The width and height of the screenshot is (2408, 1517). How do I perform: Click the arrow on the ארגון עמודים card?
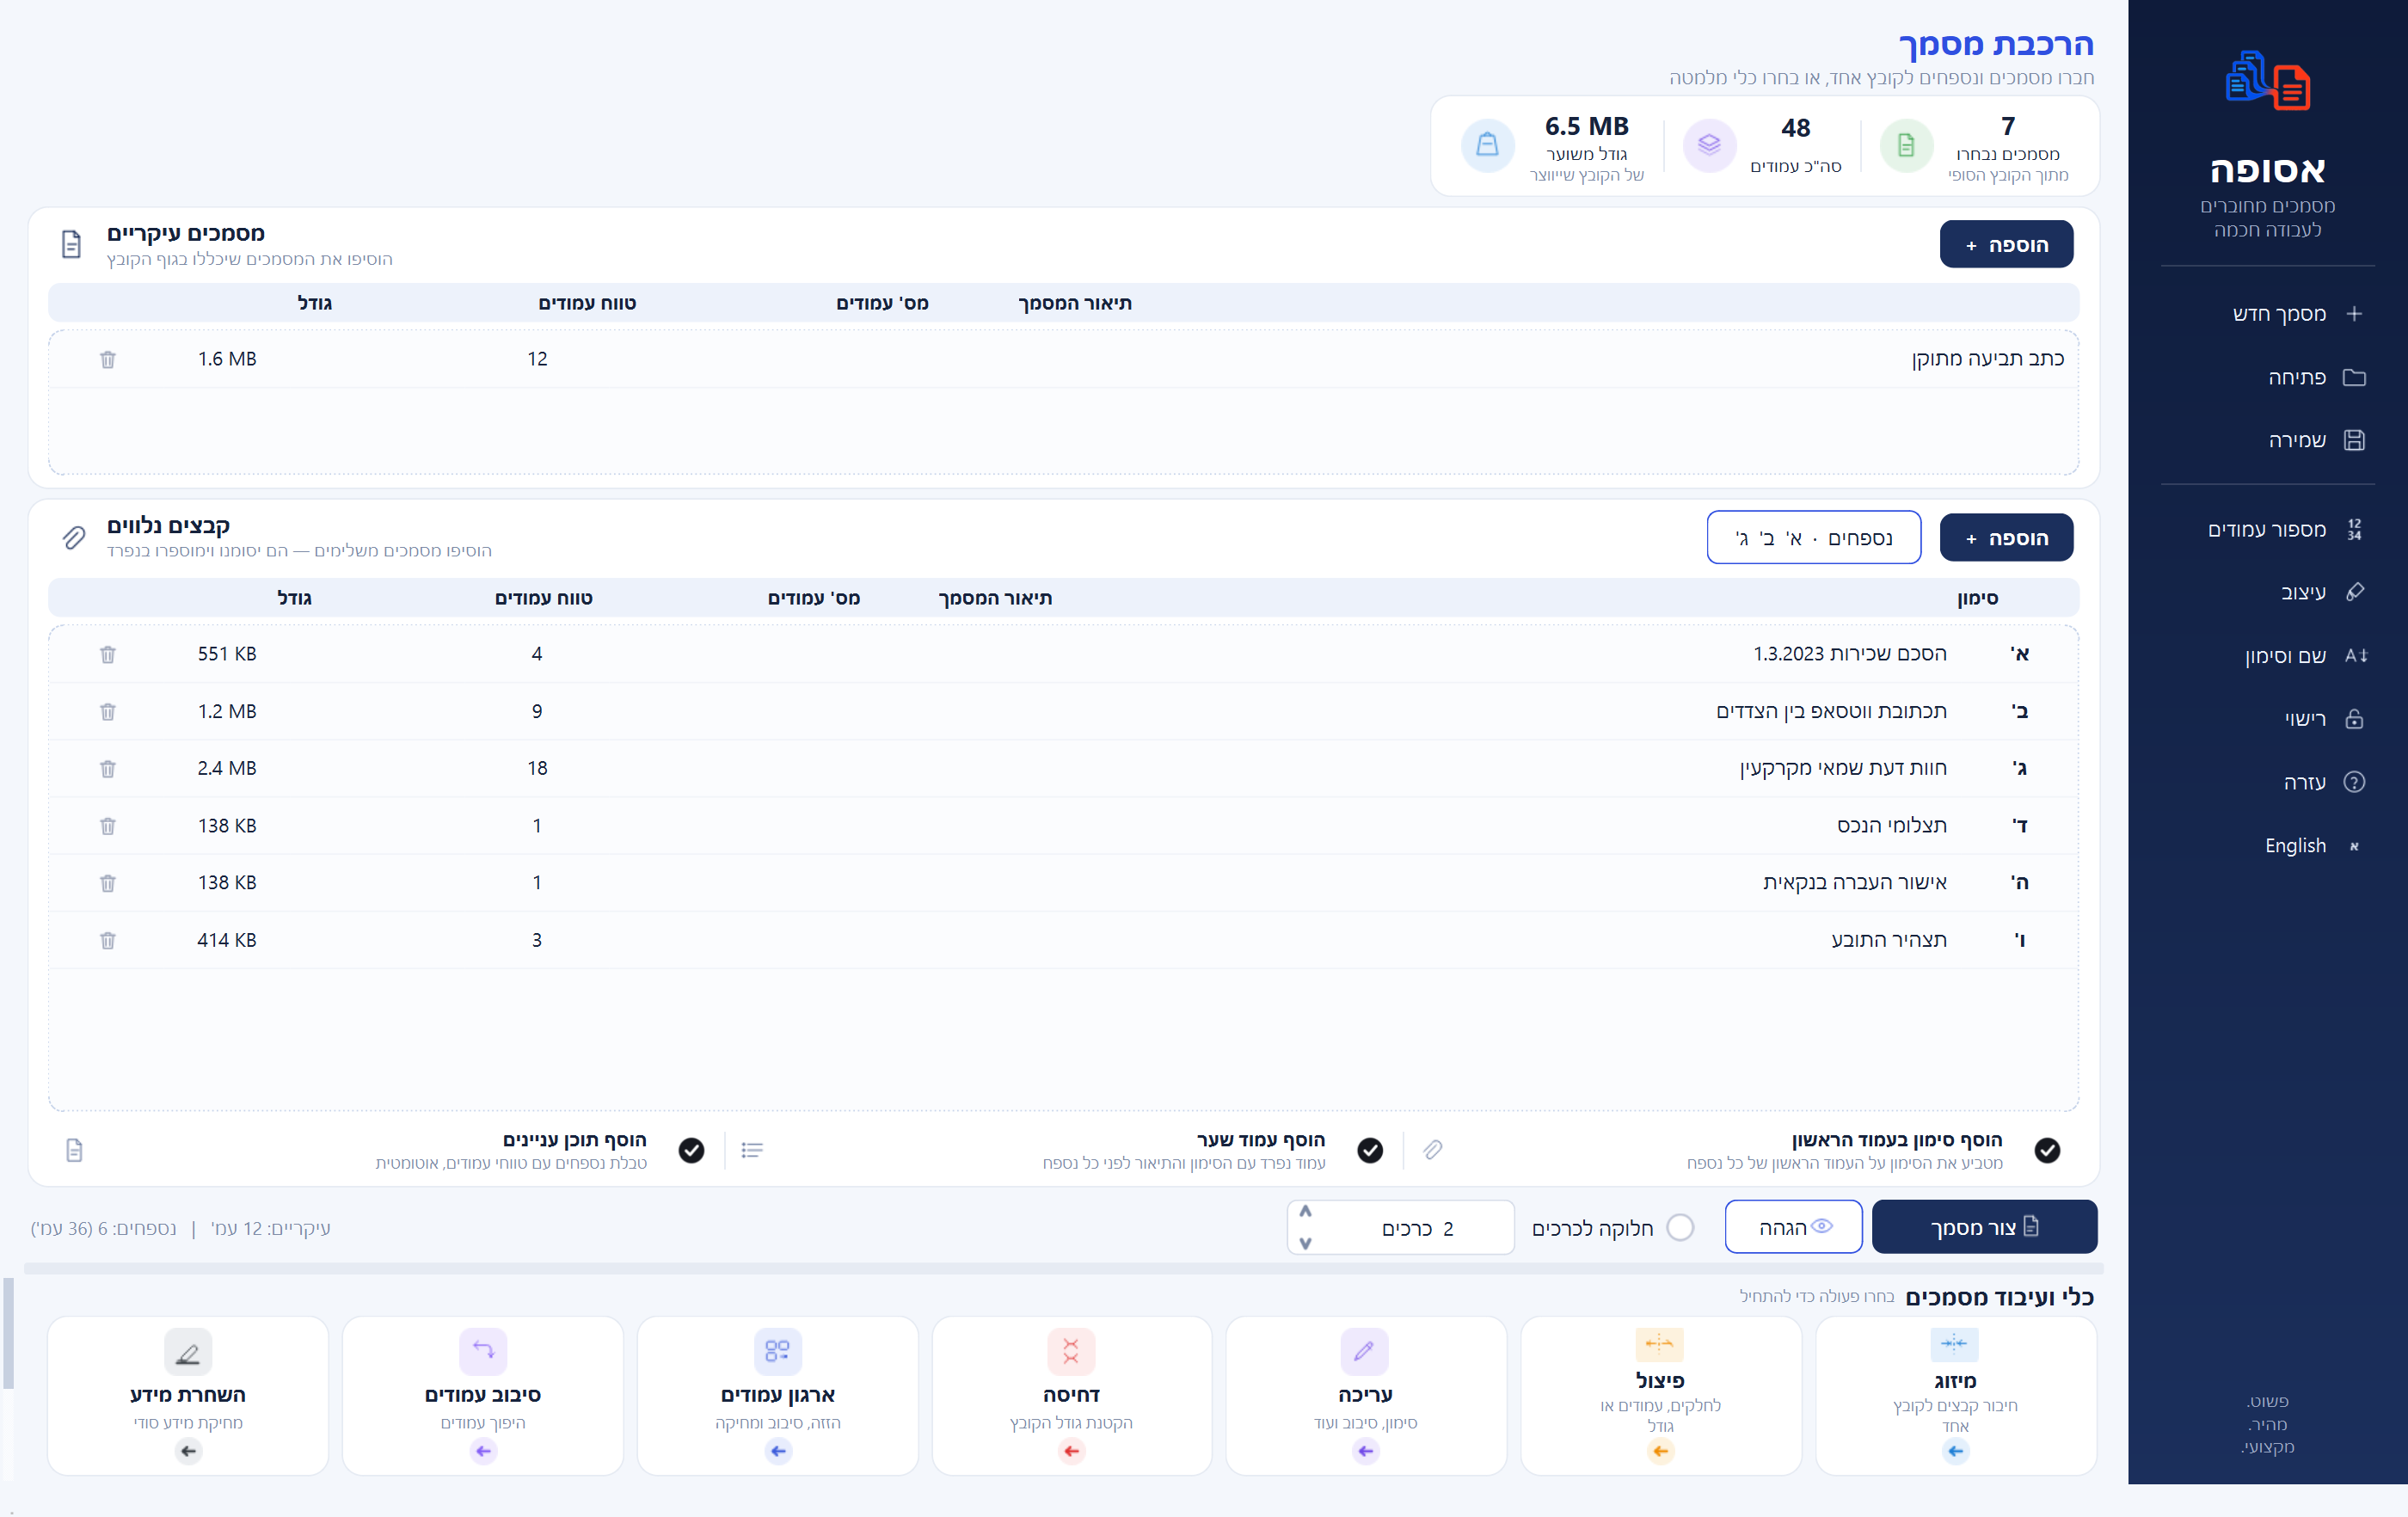778,1451
